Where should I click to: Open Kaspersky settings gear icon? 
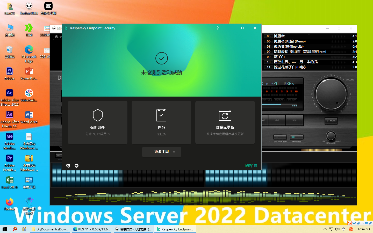tap(68, 166)
